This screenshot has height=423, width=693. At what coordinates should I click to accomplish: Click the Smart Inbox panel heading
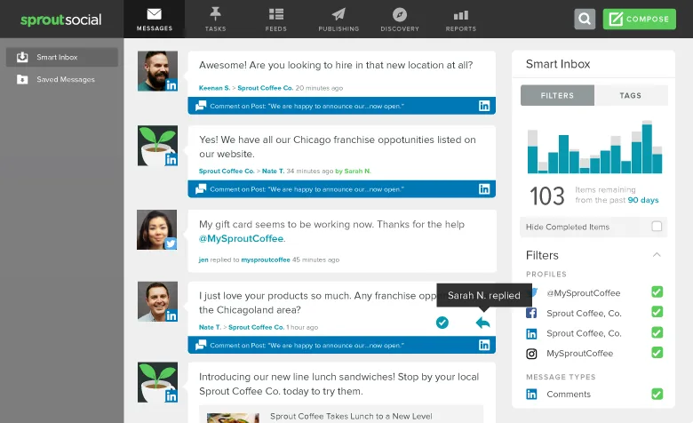click(558, 64)
